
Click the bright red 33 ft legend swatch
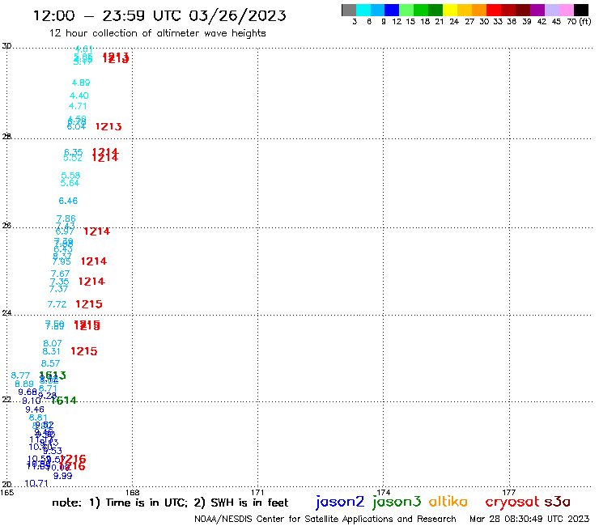494,10
